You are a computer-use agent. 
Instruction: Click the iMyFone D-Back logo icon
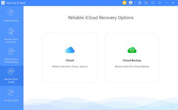pyautogui.click(x=3, y=3)
